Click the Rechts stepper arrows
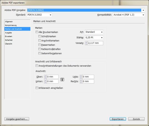This screenshot has width=149, height=126. tap(81, 81)
